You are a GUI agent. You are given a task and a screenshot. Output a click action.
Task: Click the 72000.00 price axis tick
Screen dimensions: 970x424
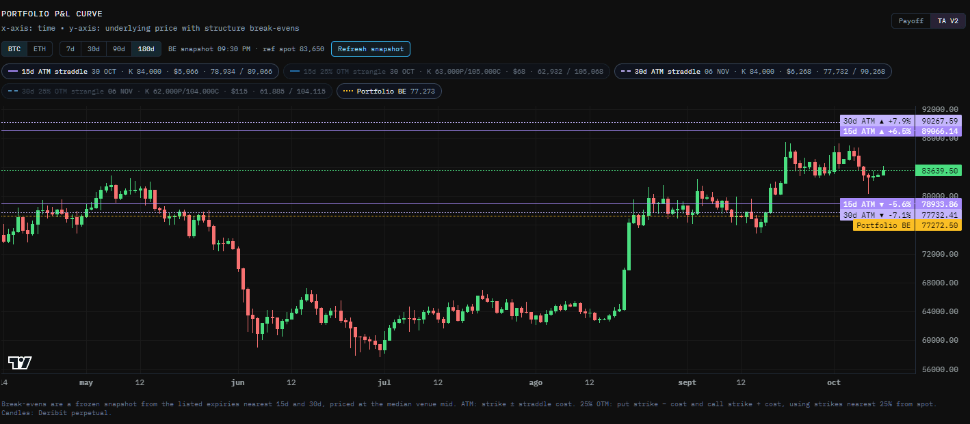coord(939,254)
